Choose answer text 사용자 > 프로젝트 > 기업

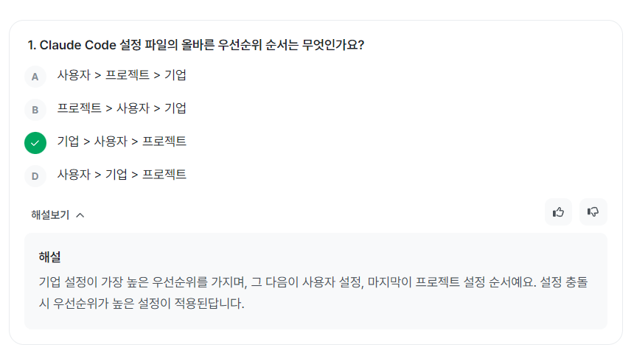pos(122,75)
